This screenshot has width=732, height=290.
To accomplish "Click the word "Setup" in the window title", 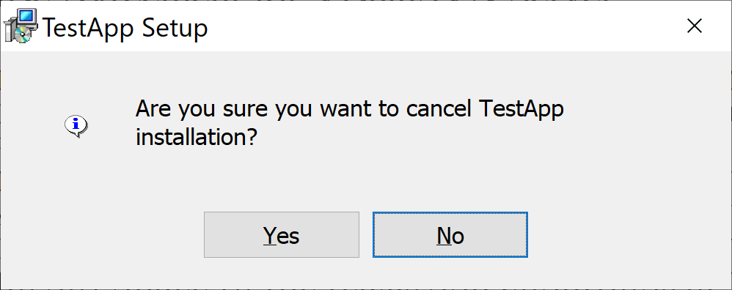I will coord(175,29).
